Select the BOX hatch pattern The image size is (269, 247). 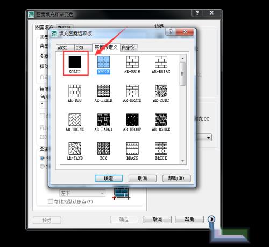[103, 148]
